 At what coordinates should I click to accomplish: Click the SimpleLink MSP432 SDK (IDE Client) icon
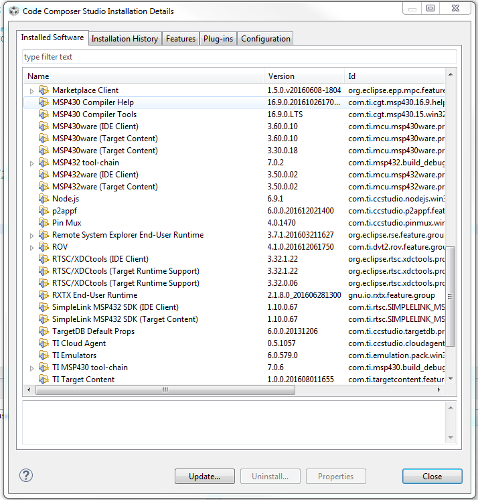[x=44, y=307]
